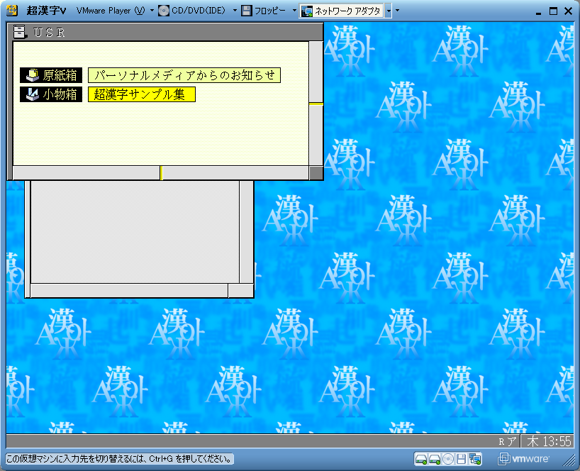Click the floppy disk toolbar icon
Viewport: 580px width, 471px height.
pos(247,11)
